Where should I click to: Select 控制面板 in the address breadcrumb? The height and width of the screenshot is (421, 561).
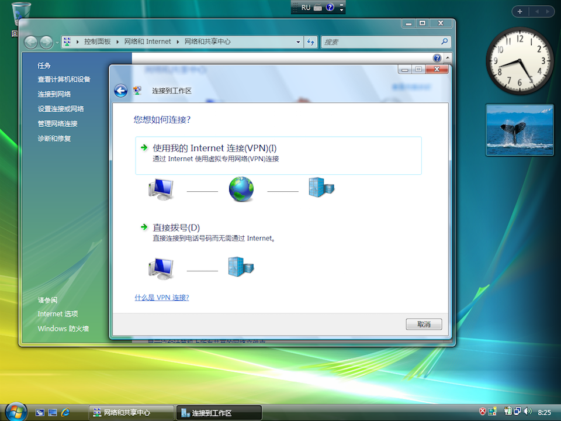(x=98, y=42)
